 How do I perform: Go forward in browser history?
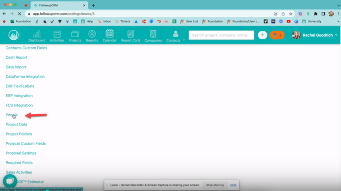[12, 14]
